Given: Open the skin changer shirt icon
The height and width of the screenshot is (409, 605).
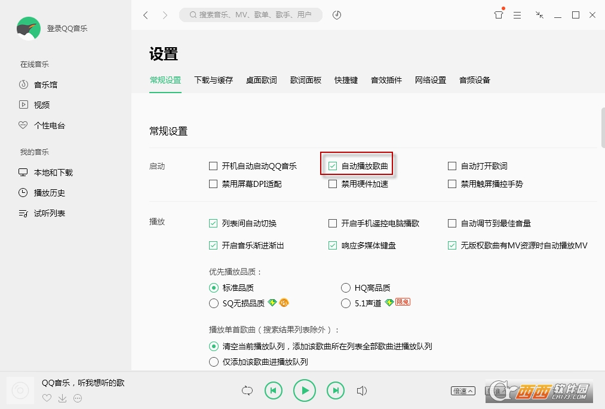Looking at the screenshot, I should (497, 15).
